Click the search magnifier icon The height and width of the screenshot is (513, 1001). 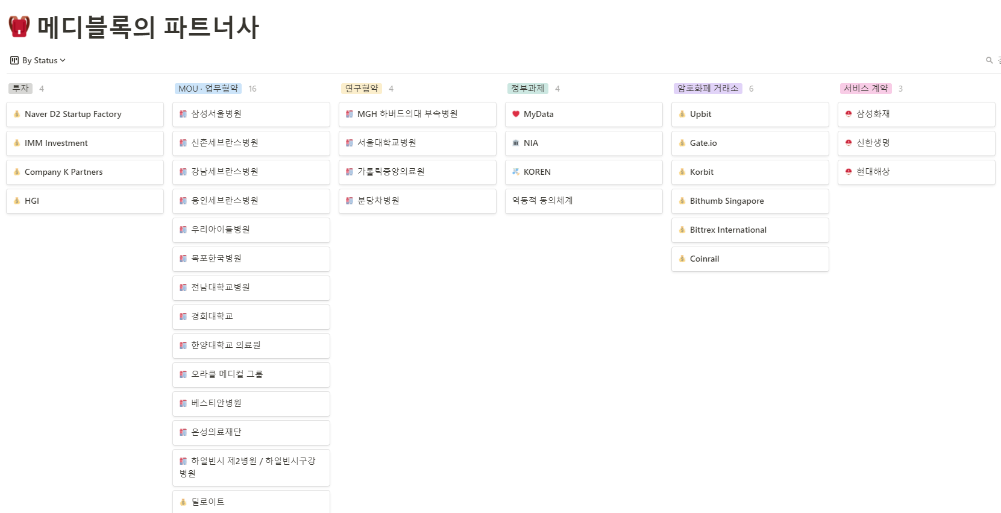tap(989, 60)
